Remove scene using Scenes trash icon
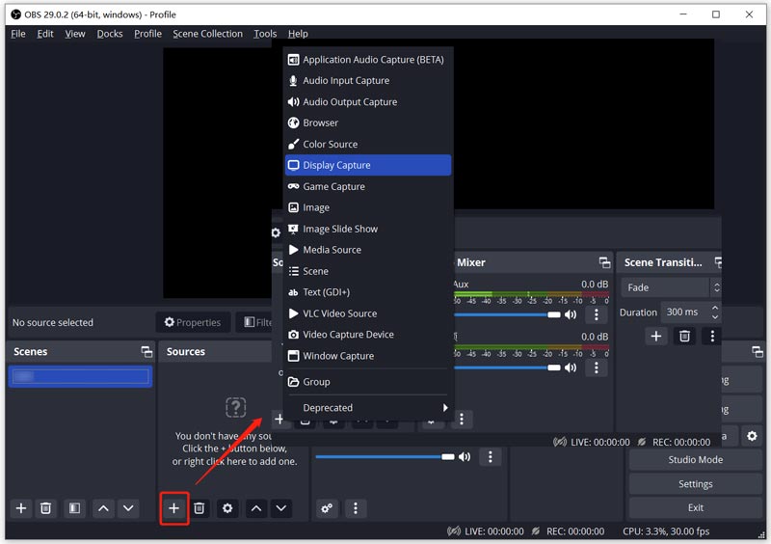This screenshot has width=771, height=544. point(45,508)
